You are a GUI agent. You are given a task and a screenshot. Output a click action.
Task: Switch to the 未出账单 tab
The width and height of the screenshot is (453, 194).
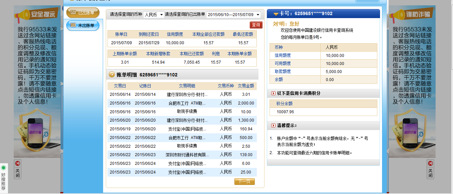pyautogui.click(x=83, y=25)
